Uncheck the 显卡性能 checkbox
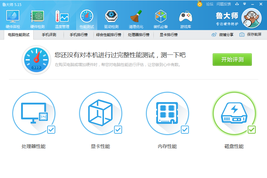267x178 pixels. (118, 130)
